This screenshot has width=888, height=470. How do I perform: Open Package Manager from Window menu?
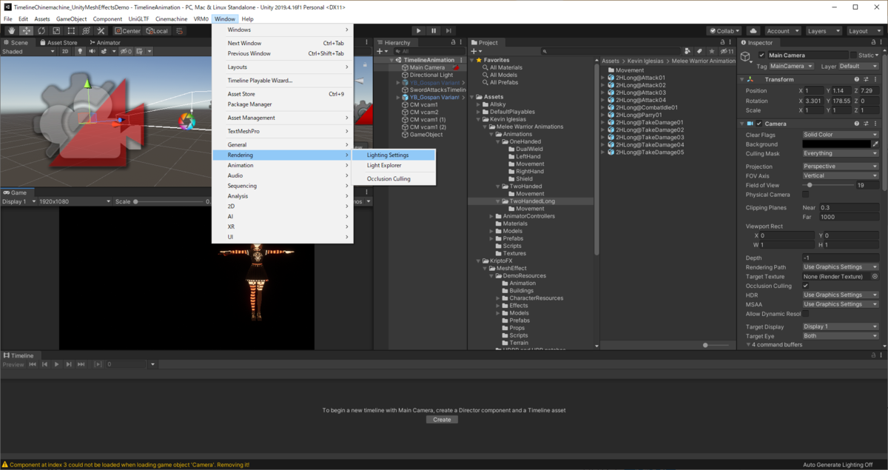coord(283,104)
